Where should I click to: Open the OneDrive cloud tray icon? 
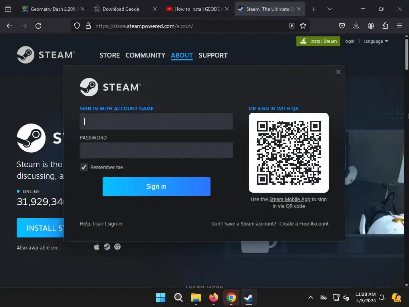(324, 297)
